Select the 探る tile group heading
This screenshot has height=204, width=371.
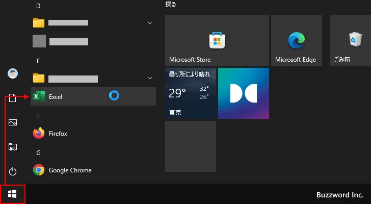[x=171, y=4]
